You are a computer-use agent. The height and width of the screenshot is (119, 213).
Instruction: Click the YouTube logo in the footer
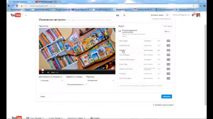coord(17,118)
